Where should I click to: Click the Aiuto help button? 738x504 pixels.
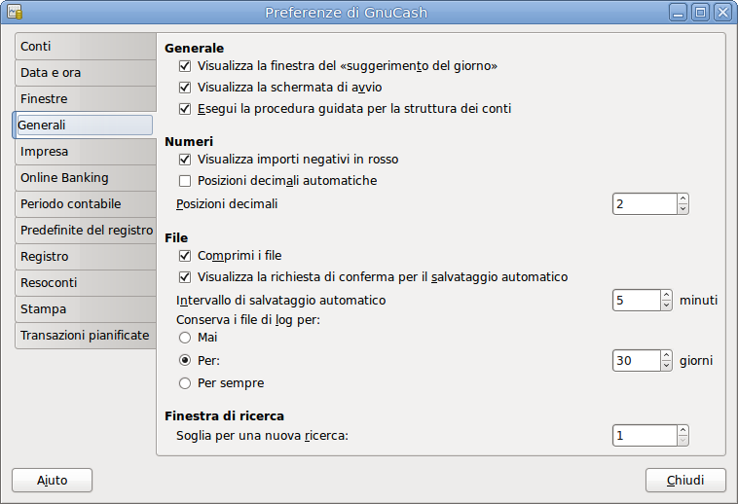(x=52, y=481)
